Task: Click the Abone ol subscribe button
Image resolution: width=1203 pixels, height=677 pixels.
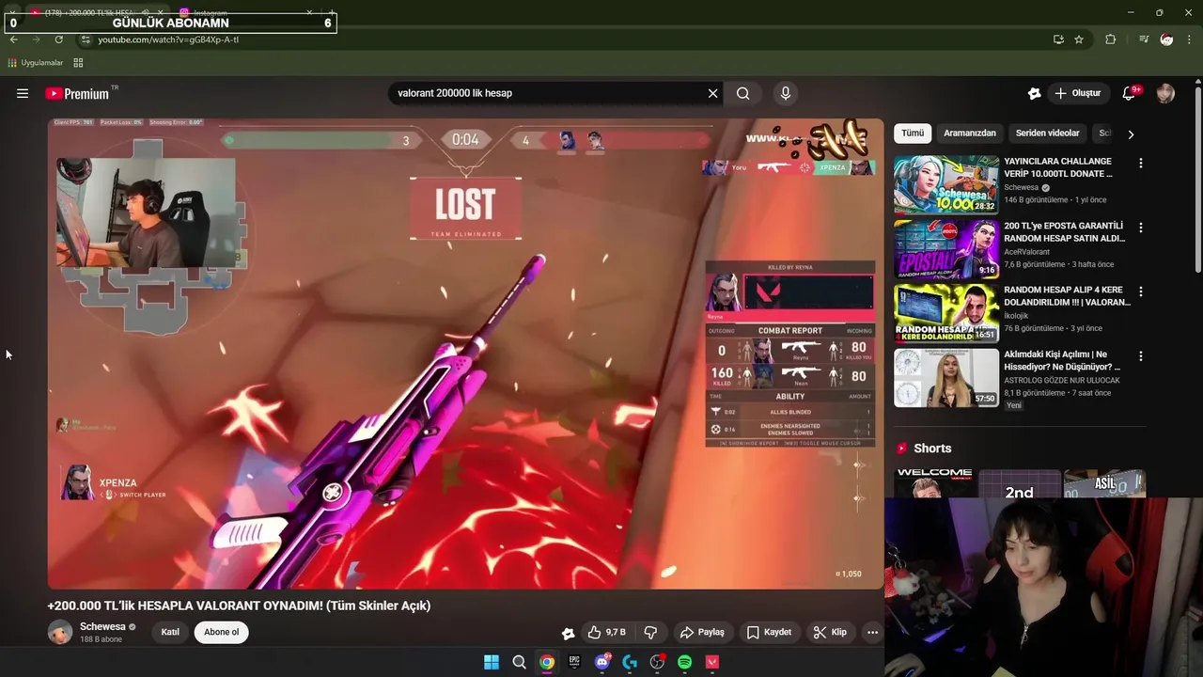Action: [222, 632]
